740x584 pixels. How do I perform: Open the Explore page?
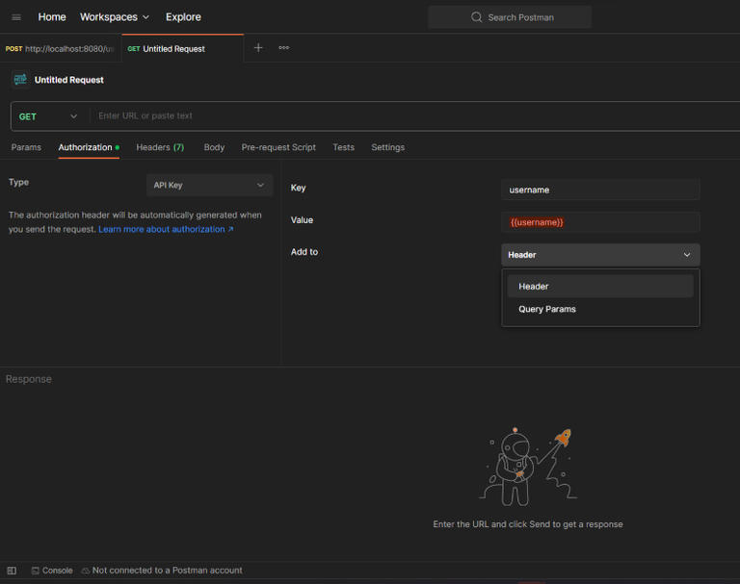(183, 17)
